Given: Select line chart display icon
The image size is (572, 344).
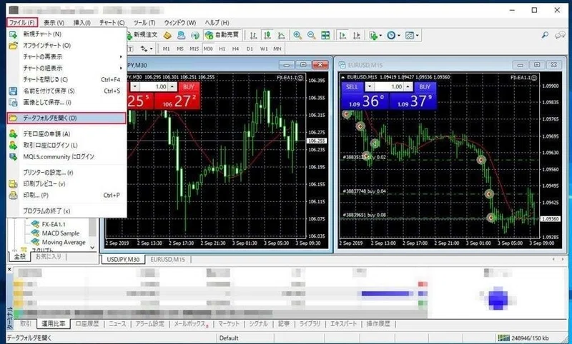Looking at the screenshot, I should coord(281,35).
